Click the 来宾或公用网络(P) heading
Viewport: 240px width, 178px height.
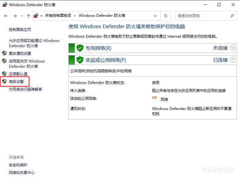pyautogui.click(x=106, y=60)
